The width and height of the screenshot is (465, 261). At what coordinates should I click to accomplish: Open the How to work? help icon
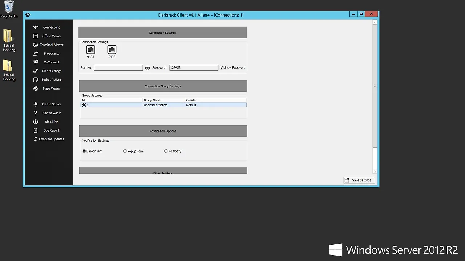tap(36, 113)
